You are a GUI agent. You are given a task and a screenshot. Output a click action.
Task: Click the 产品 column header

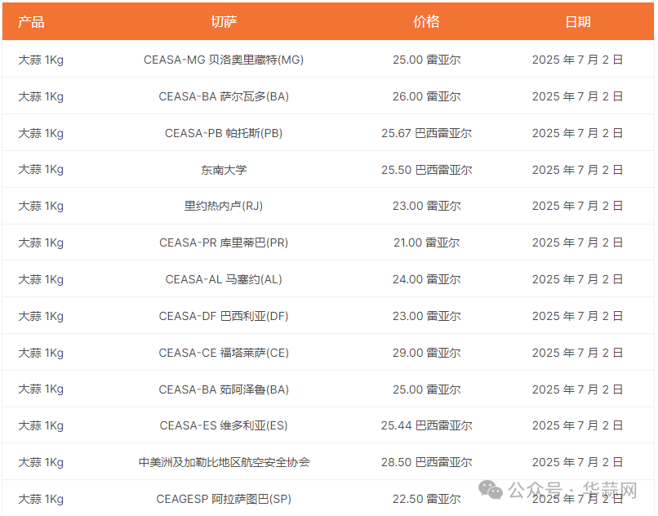point(31,22)
